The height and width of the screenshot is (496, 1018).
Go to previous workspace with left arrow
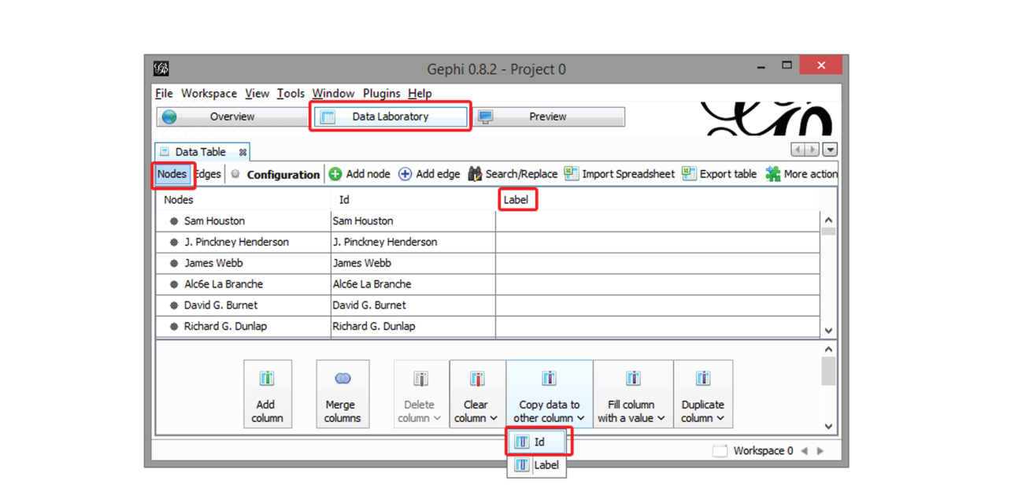pyautogui.click(x=804, y=451)
